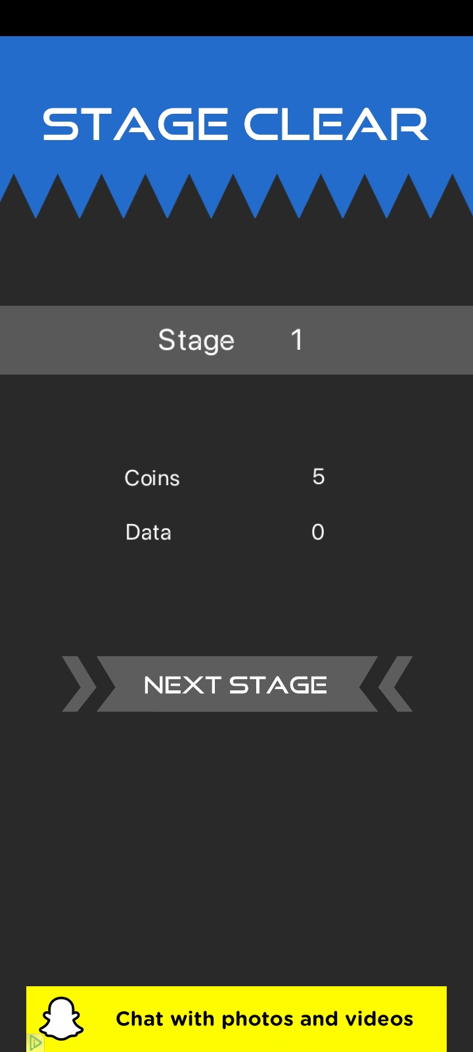Click the Coins label
The width and height of the screenshot is (473, 1052).
tap(152, 478)
